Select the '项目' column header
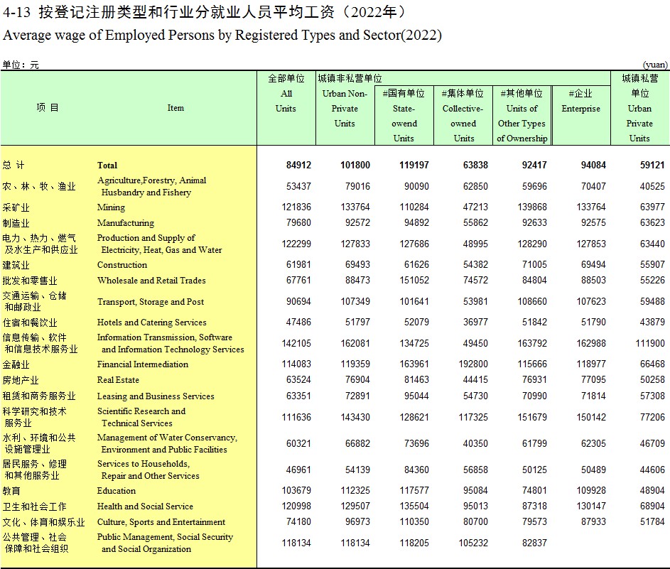 tap(47, 108)
